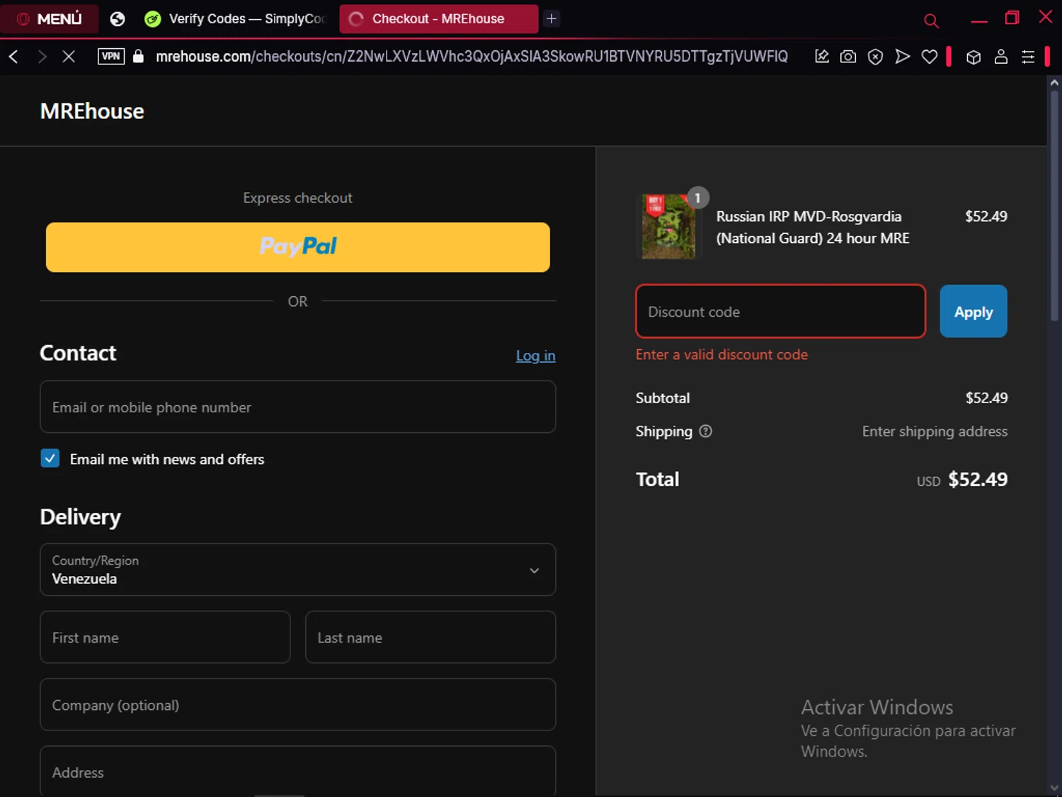The height and width of the screenshot is (797, 1062).
Task: Open the Opera Menu button
Action: click(x=49, y=19)
